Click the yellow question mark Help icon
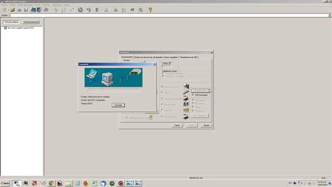 click(150, 10)
